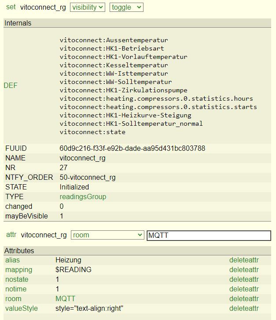Viewport: 276px width, 320px height.
Task: Remove the nostate attribute via deleteattr
Action: 244,279
